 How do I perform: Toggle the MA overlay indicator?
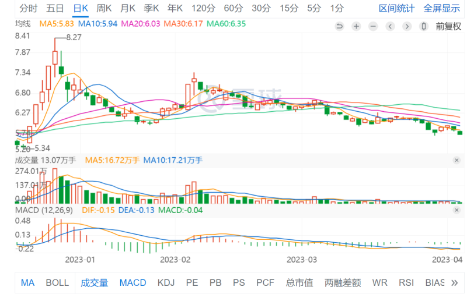pyautogui.click(x=27, y=283)
